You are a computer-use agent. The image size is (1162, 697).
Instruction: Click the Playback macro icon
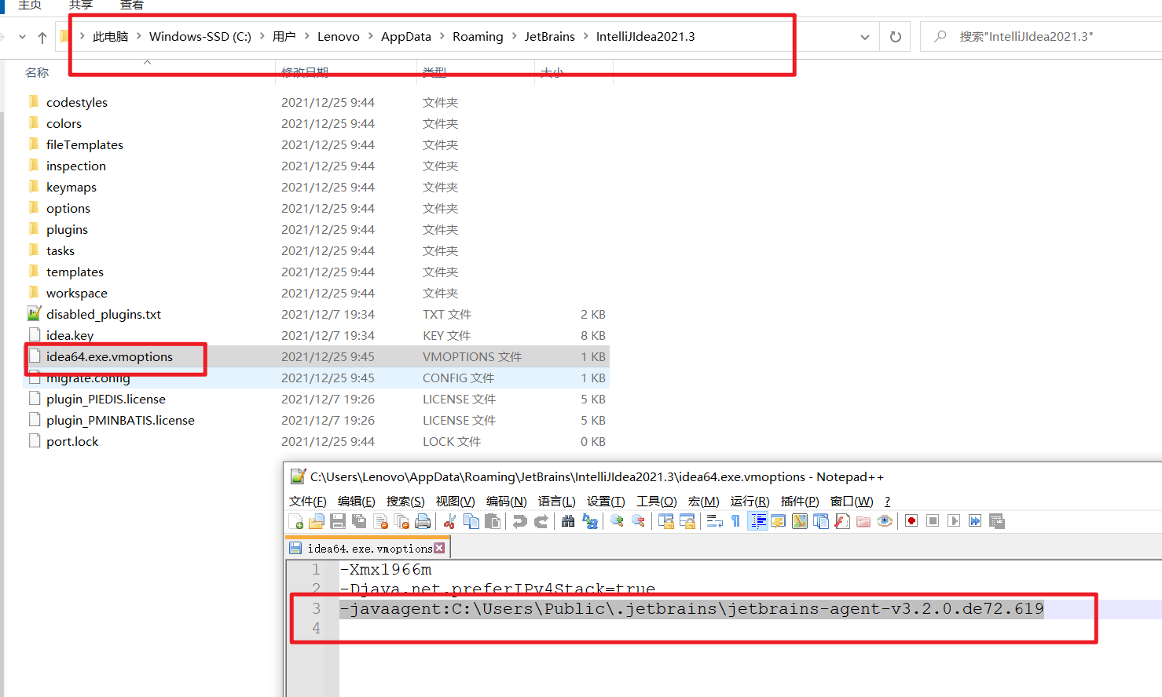954,521
